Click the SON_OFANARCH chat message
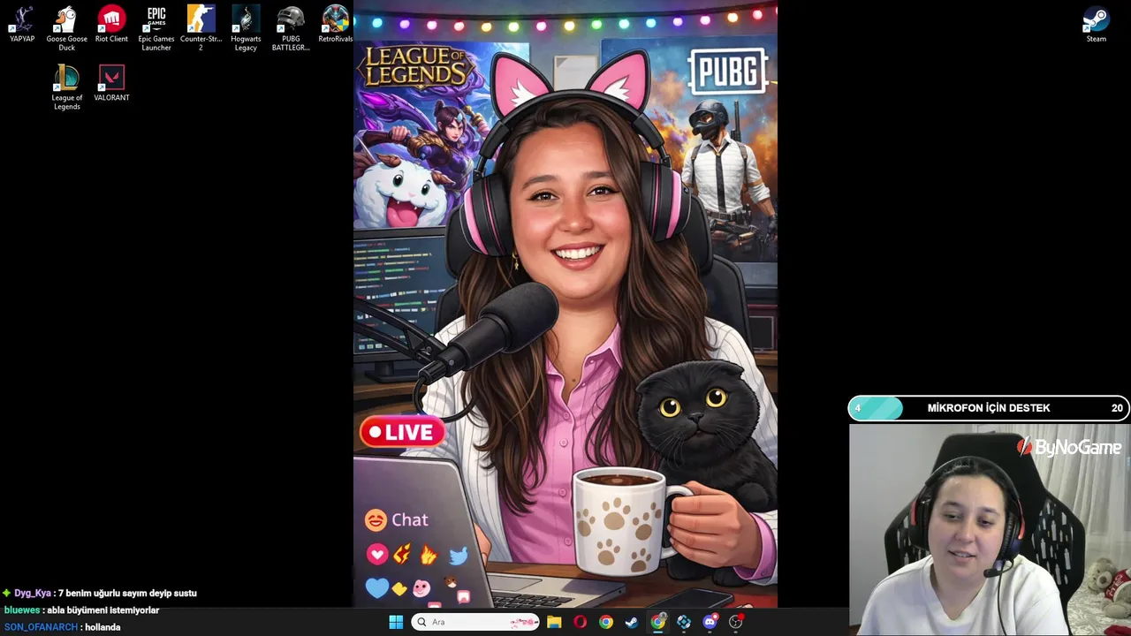Image resolution: width=1131 pixels, height=636 pixels. click(x=62, y=627)
